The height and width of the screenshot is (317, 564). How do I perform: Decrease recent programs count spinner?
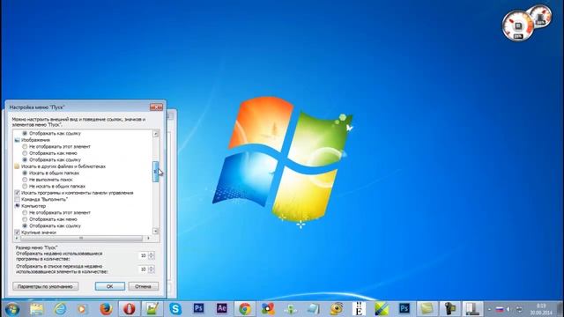tap(152, 257)
